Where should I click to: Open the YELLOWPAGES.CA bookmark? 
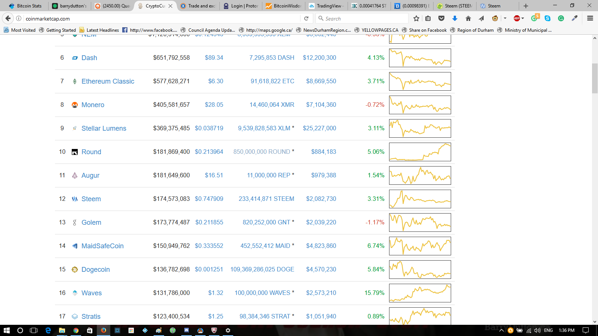[376, 30]
